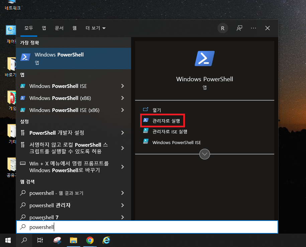This screenshot has width=306, height=247.
Task: Click the 열기 open icon
Action: point(145,109)
